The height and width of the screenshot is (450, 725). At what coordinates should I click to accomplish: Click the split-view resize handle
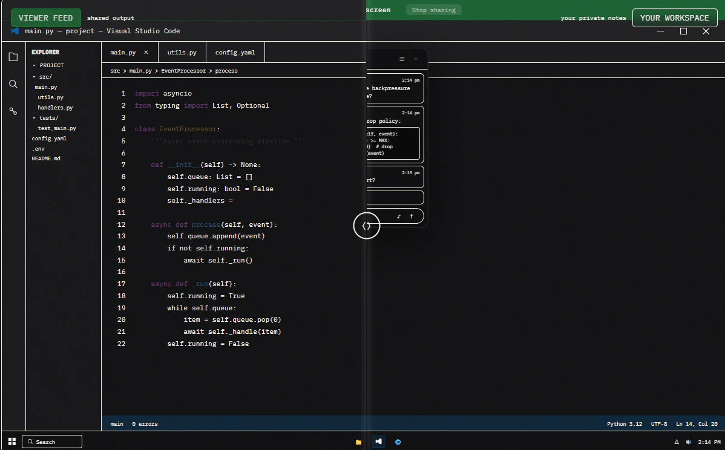[x=366, y=225]
